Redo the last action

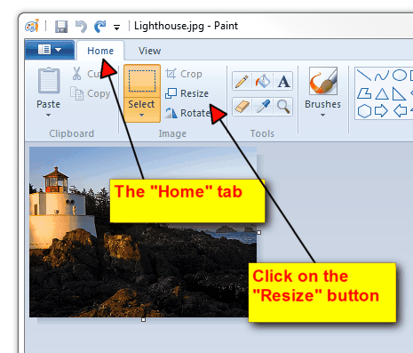click(x=100, y=27)
